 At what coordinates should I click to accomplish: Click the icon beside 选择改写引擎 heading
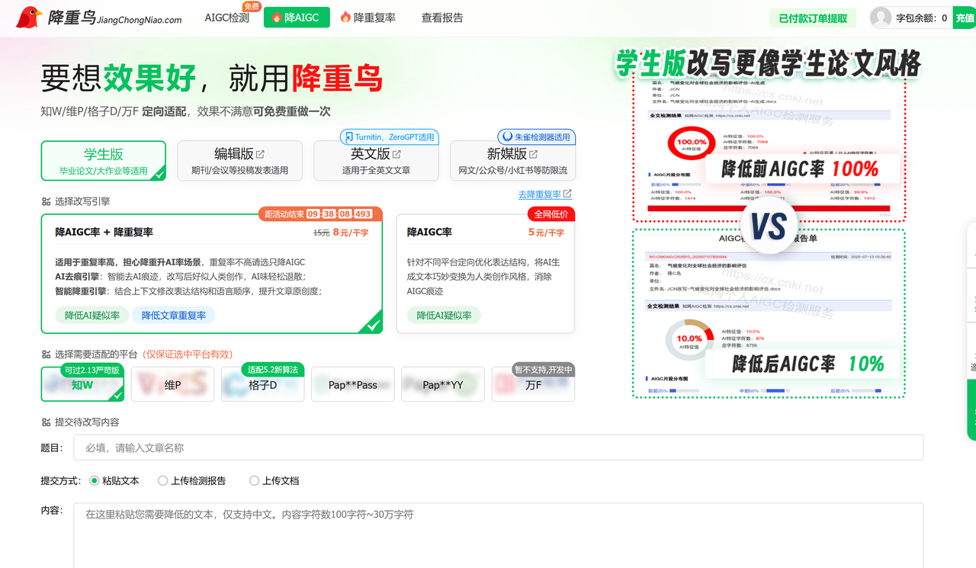[x=46, y=202]
